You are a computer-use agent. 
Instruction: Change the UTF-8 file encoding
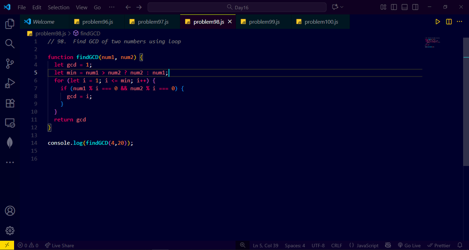point(318,246)
